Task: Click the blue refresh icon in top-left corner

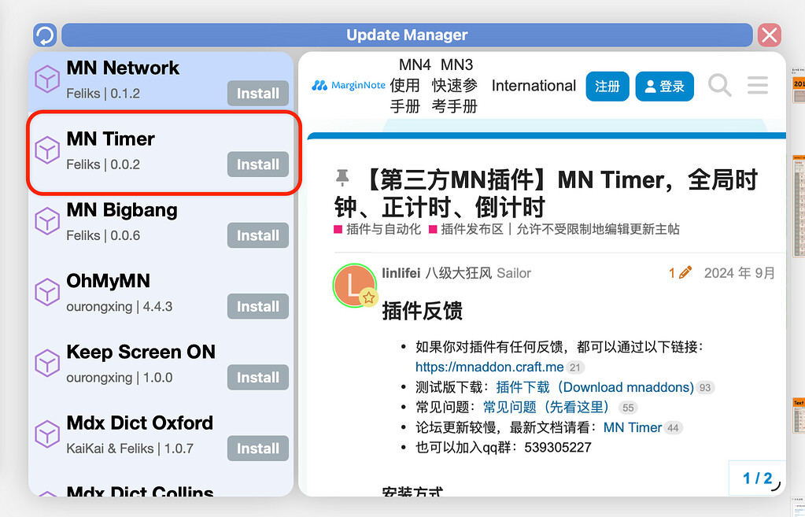Action: [x=46, y=35]
